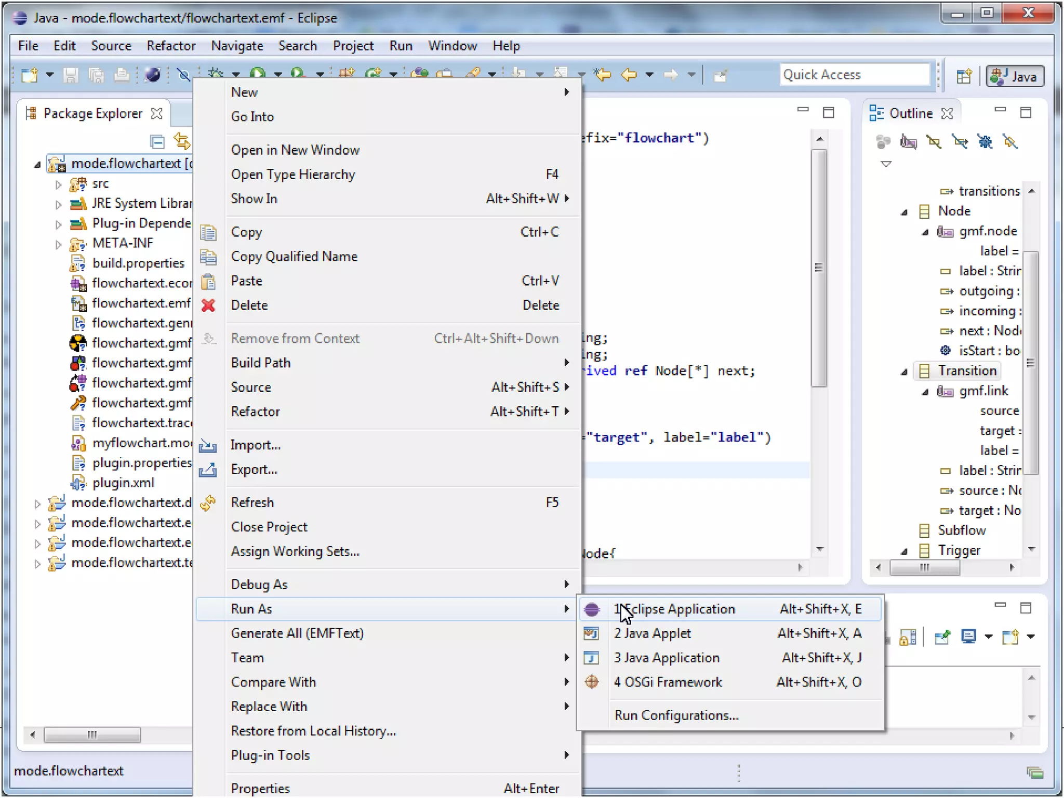Viewport: 1064px width, 798px height.
Task: Click Run Configurations... entry
Action: (676, 715)
